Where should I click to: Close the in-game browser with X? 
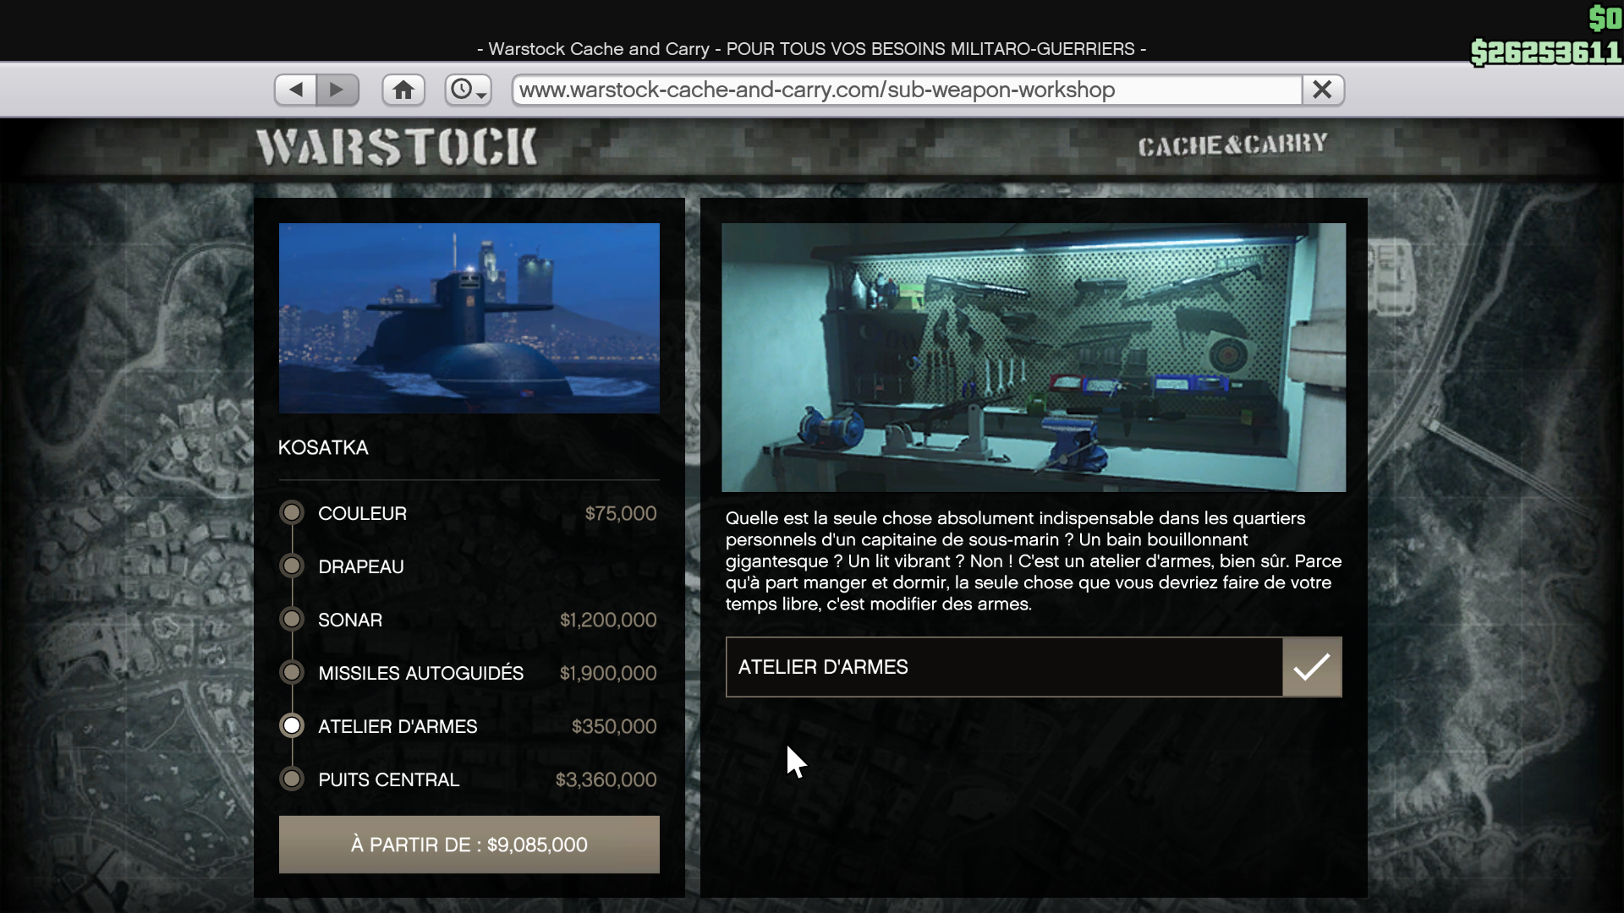pos(1322,90)
